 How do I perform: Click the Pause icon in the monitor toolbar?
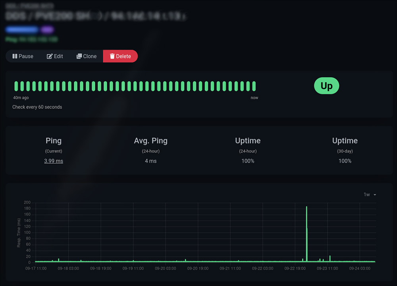[15, 56]
